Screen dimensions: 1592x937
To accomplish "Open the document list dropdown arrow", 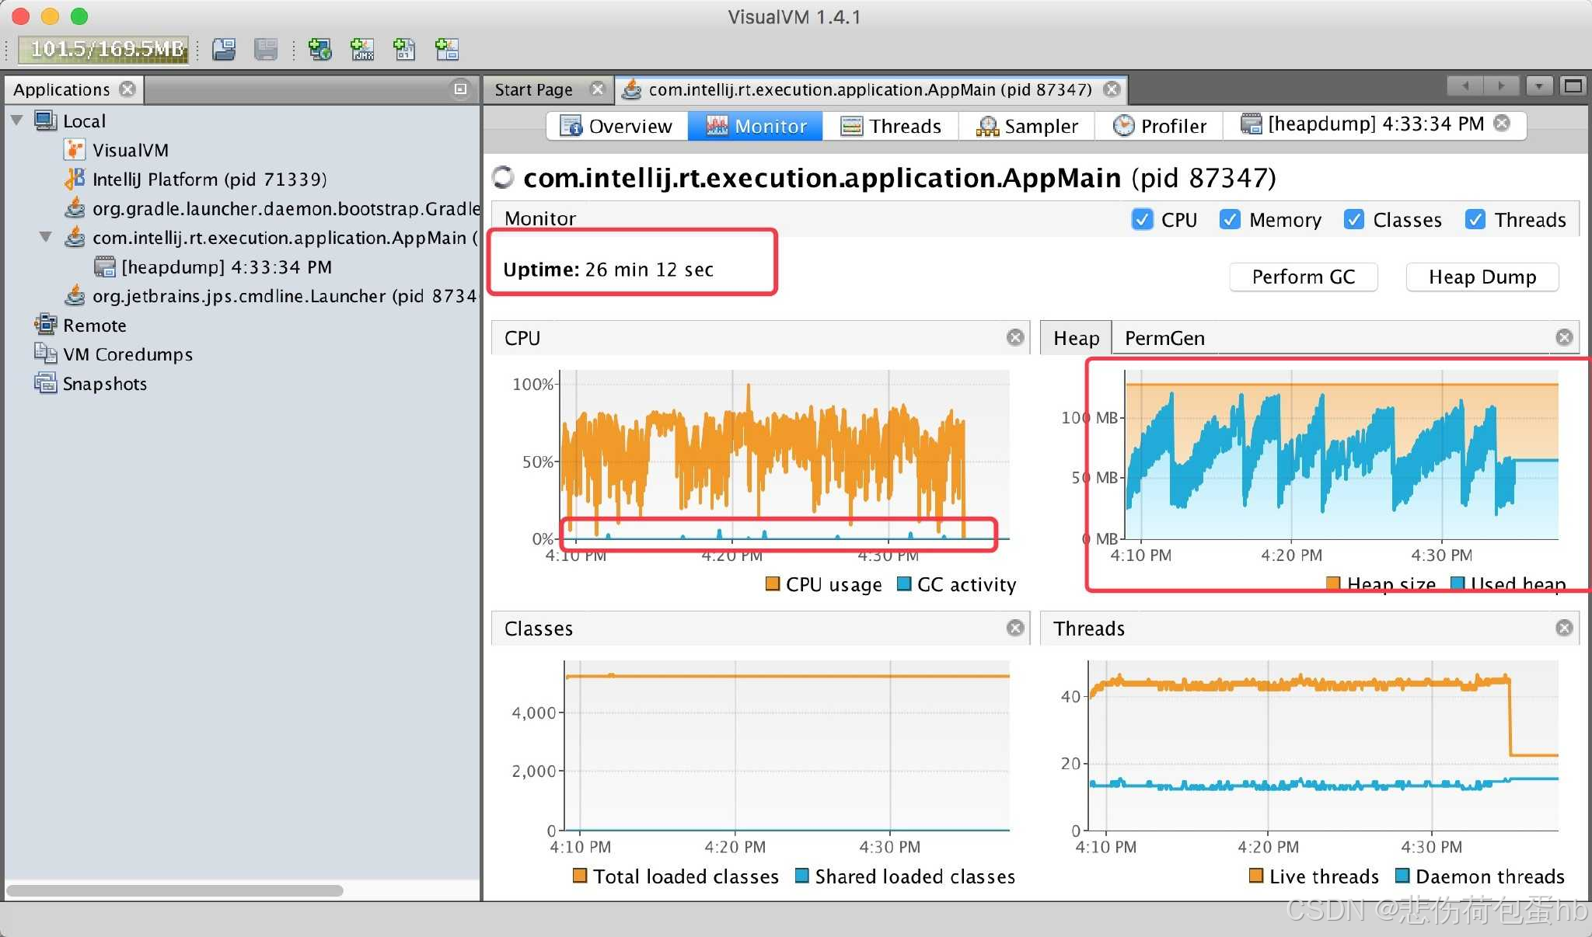I will pyautogui.click(x=1538, y=86).
